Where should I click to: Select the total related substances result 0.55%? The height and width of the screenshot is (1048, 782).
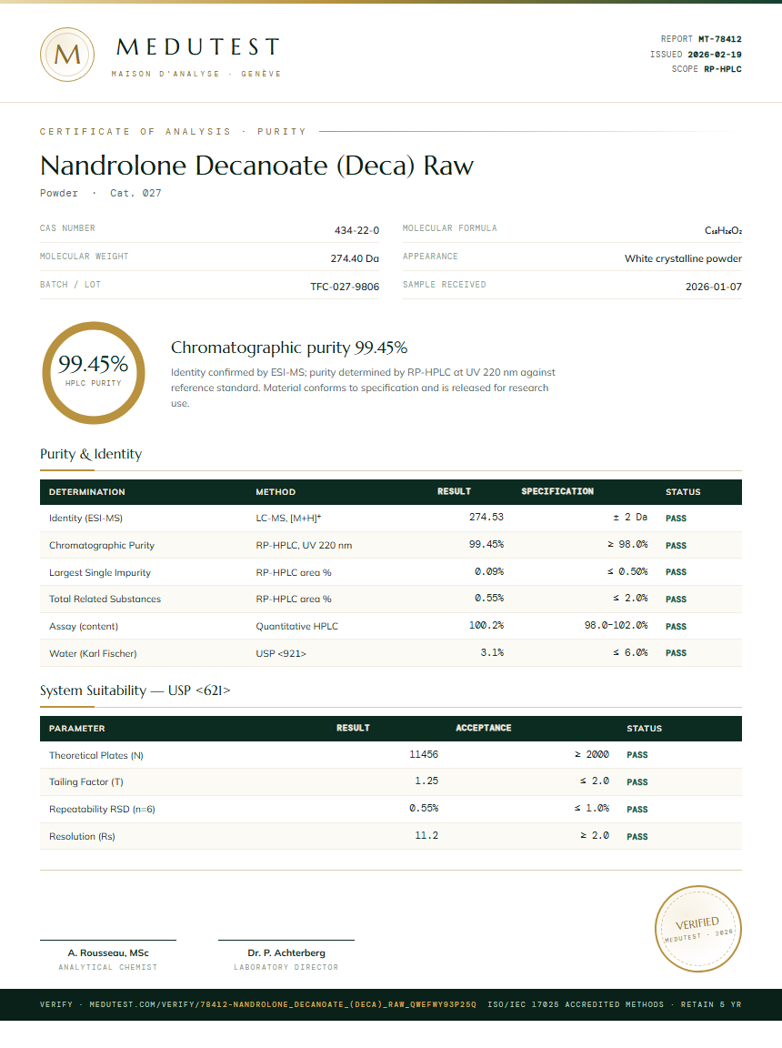pos(489,599)
